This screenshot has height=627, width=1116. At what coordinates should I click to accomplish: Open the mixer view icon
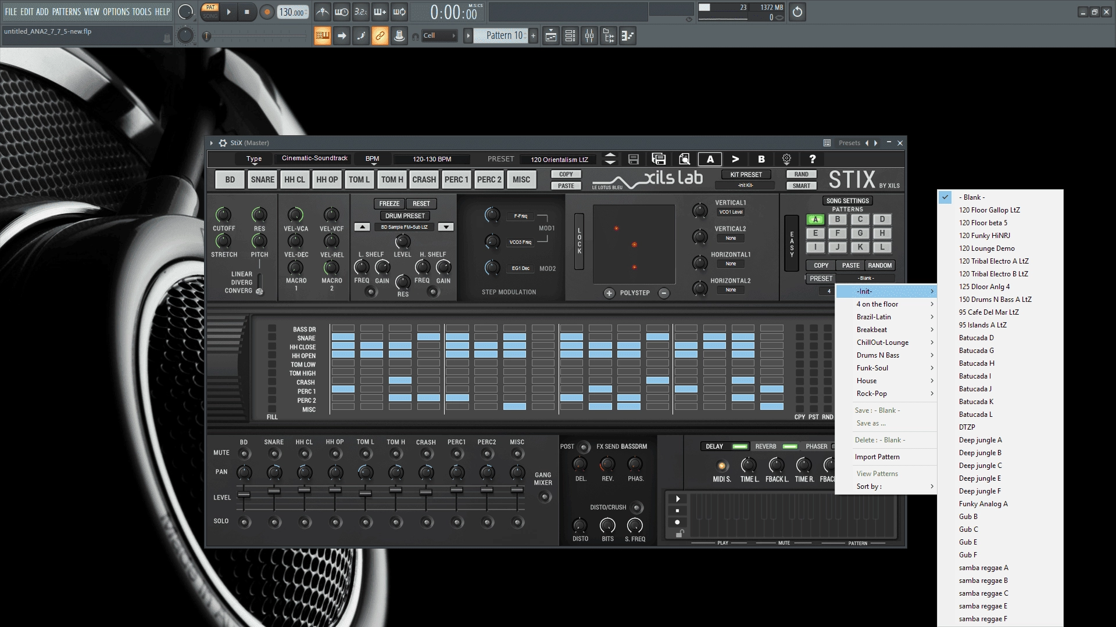click(x=589, y=36)
